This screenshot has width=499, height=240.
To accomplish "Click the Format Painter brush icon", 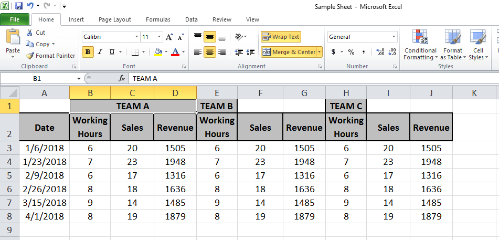I will [x=30, y=56].
